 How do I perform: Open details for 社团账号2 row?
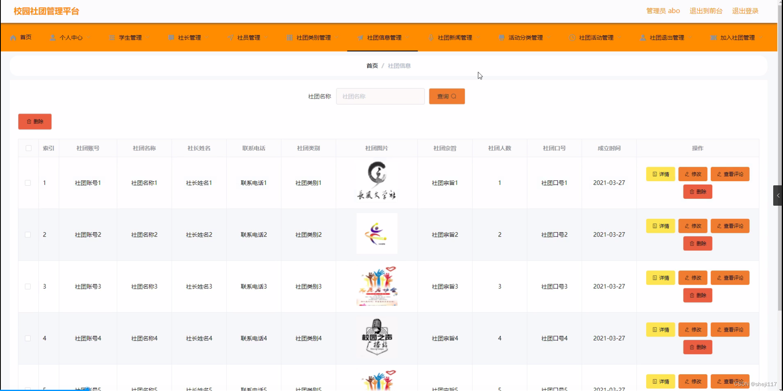pos(661,226)
